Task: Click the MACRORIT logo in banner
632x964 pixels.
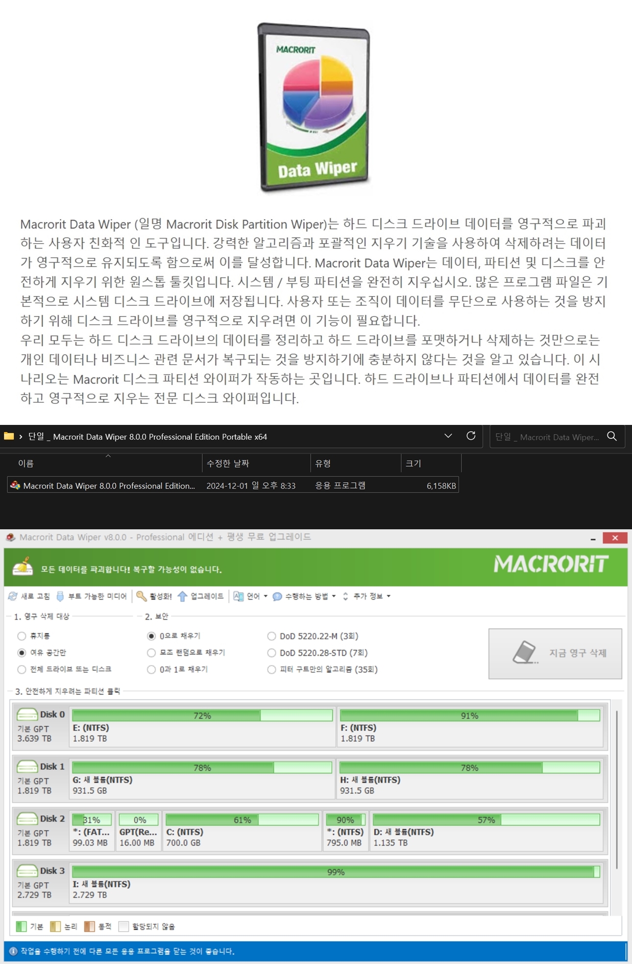Action: click(x=551, y=564)
